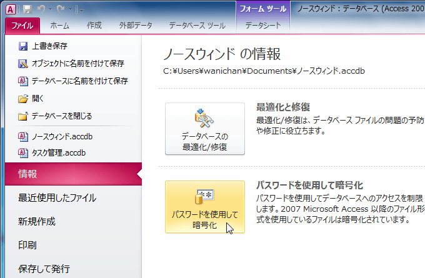The height and width of the screenshot is (278, 425).
Task: Click the 最適化と修復 heading text
Action: [283, 107]
